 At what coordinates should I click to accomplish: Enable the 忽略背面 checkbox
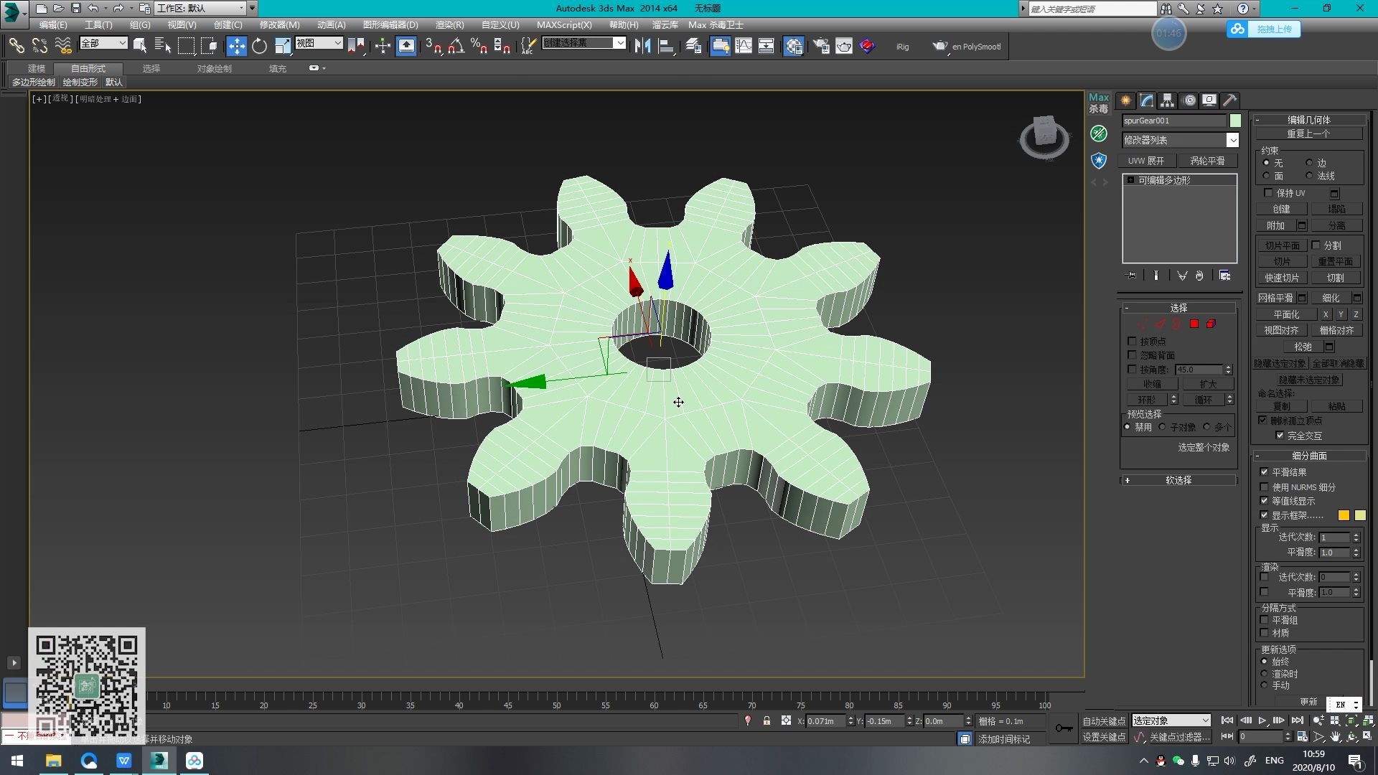(x=1132, y=354)
